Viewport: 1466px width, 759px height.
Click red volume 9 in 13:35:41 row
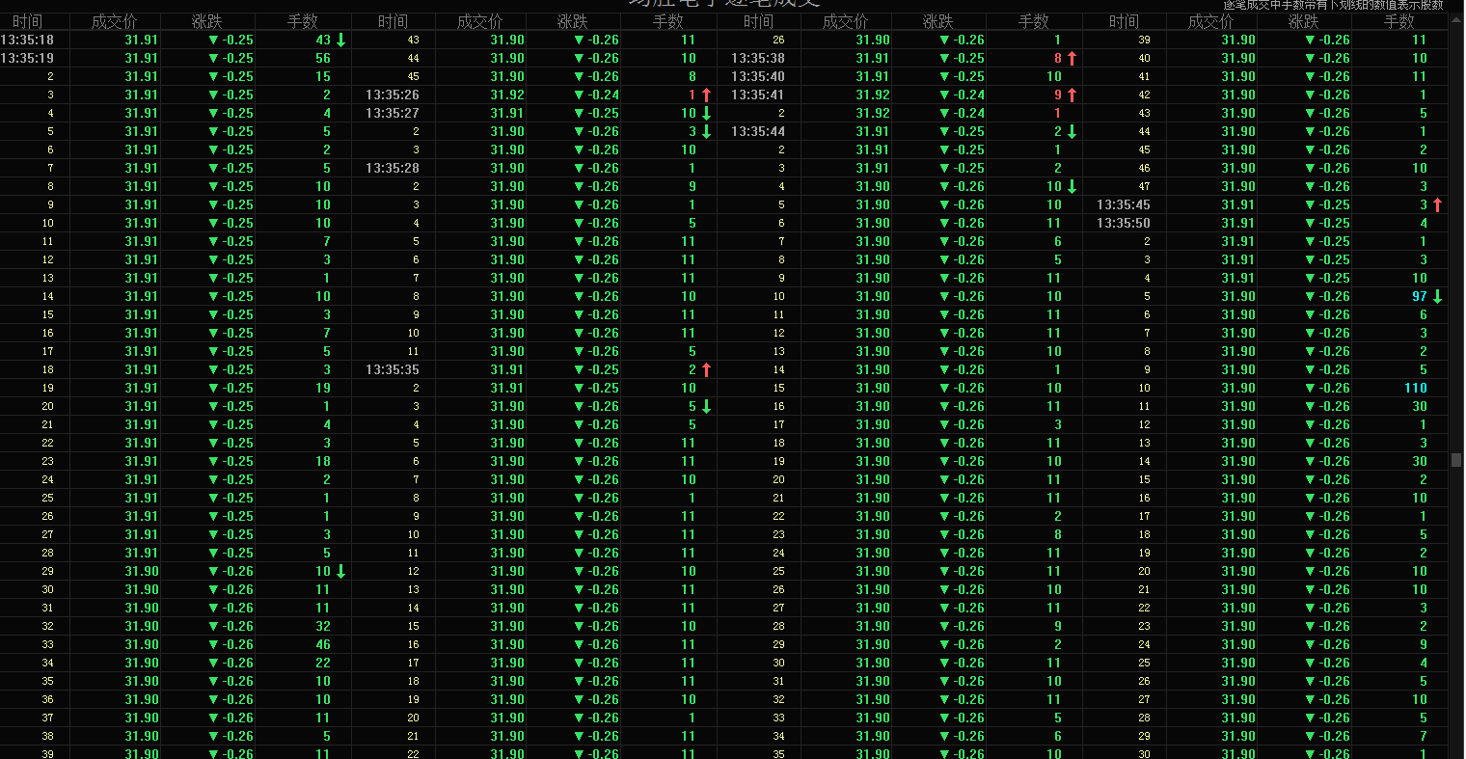point(1058,95)
